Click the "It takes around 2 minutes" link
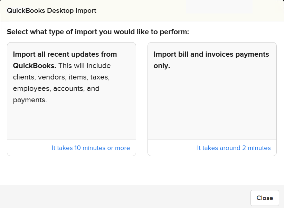The image size is (284, 208). click(234, 148)
